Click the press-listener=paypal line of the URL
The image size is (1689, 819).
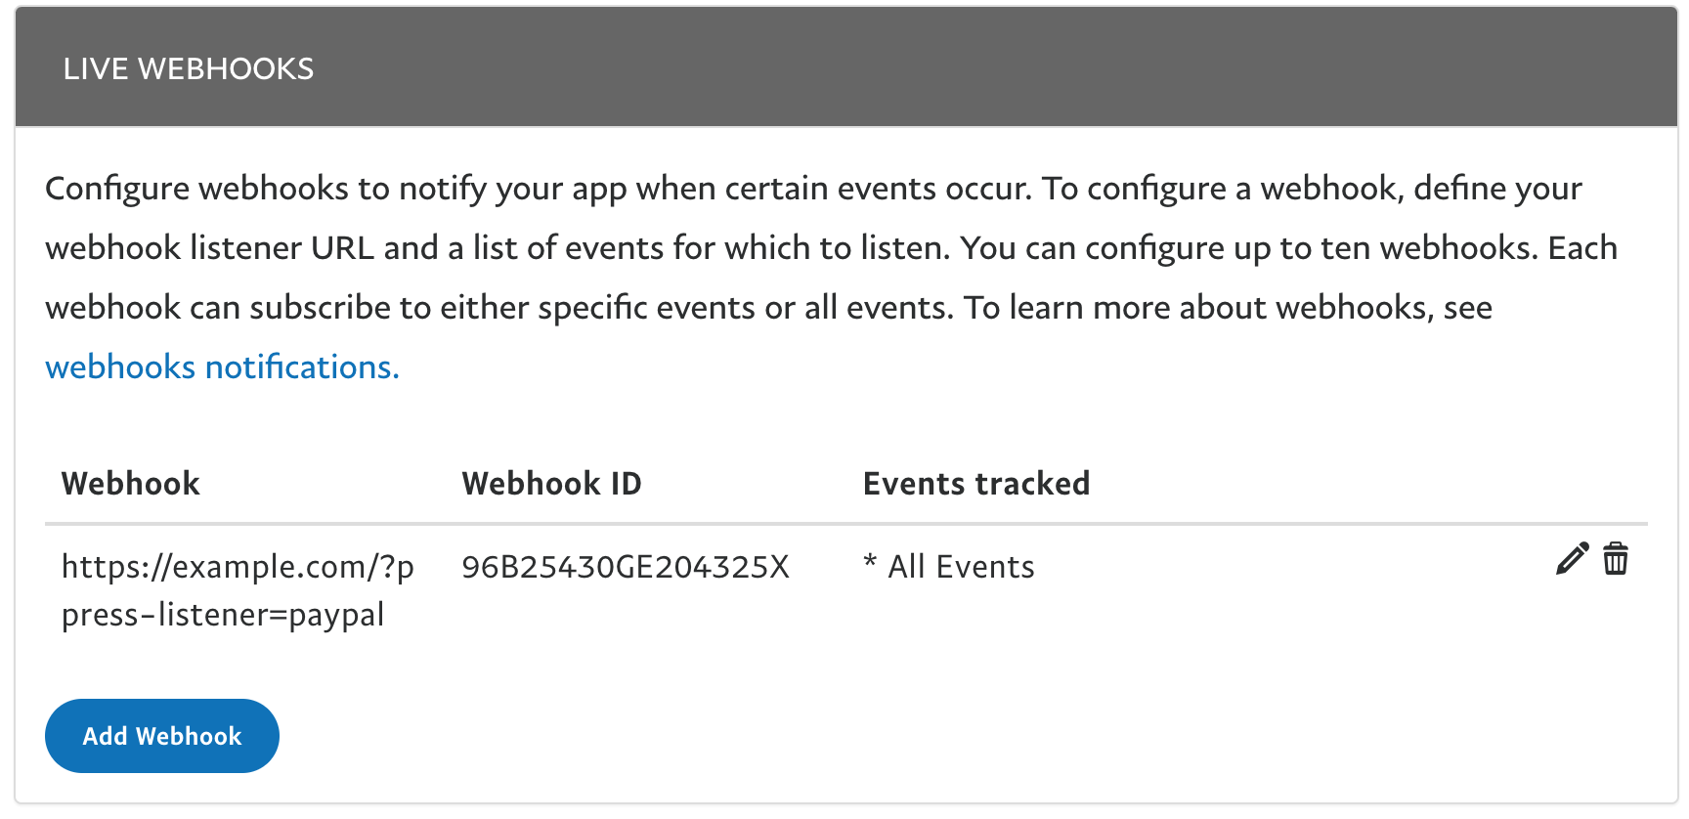[223, 615]
